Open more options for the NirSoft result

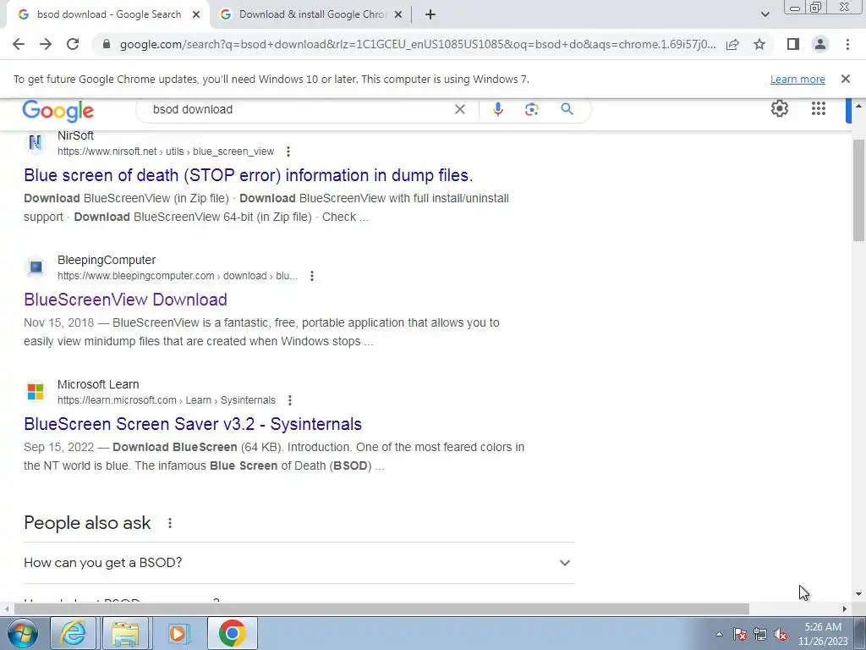pyautogui.click(x=288, y=151)
